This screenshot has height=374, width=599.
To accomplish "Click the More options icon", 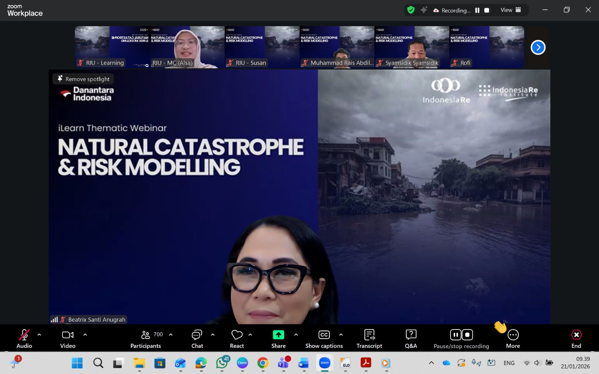I will click(513, 335).
